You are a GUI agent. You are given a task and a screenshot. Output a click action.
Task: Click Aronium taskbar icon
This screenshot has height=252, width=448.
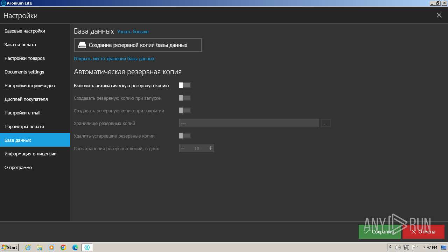click(x=87, y=247)
